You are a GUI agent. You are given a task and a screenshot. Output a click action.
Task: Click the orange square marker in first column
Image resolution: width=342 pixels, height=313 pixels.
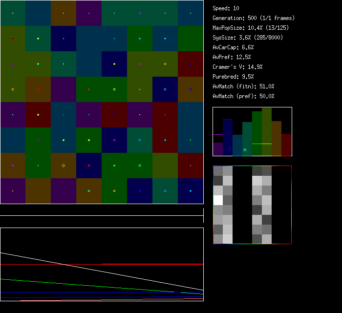coord(13,89)
